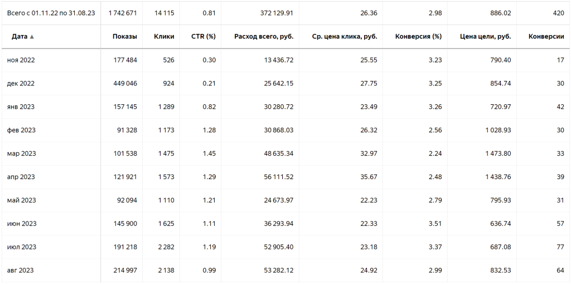Sort table by Показы column header
The width and height of the screenshot is (571, 284).
pyautogui.click(x=125, y=36)
